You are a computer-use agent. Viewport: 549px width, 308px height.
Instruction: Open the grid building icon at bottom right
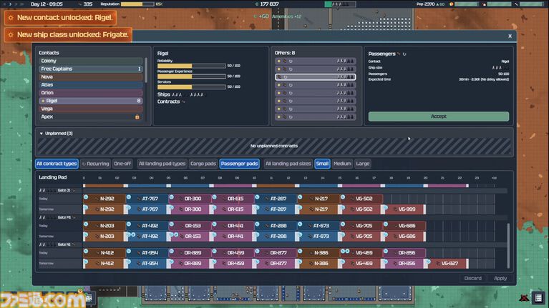tap(538, 298)
